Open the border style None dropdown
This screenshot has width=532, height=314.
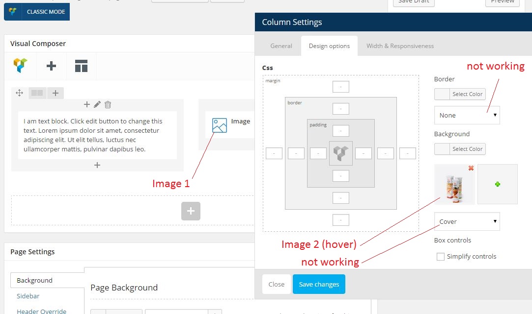pos(467,115)
